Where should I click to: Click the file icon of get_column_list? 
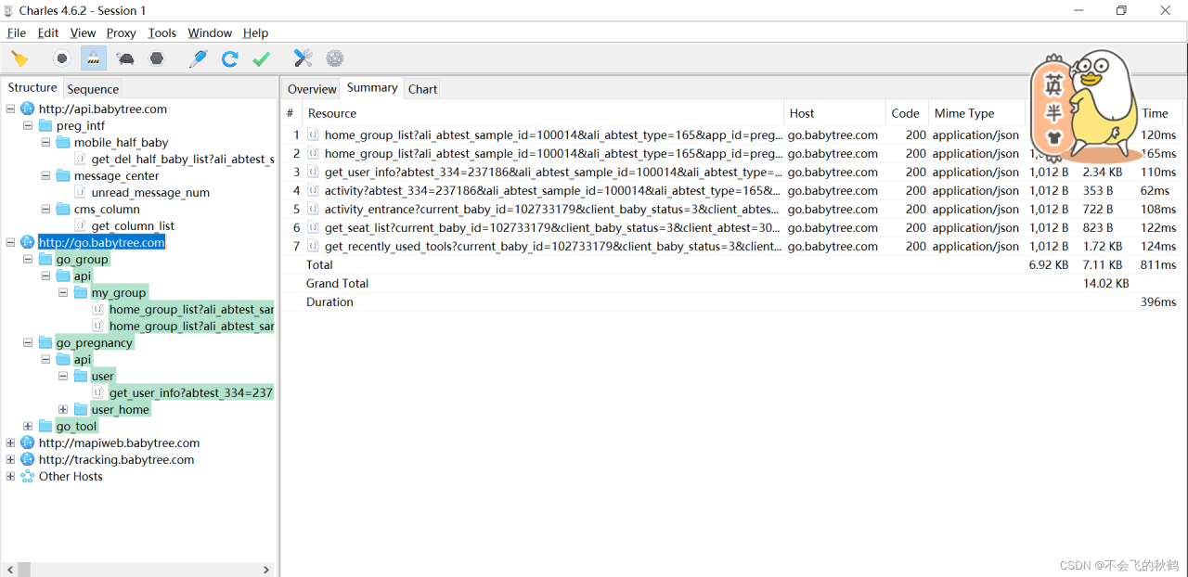point(81,225)
